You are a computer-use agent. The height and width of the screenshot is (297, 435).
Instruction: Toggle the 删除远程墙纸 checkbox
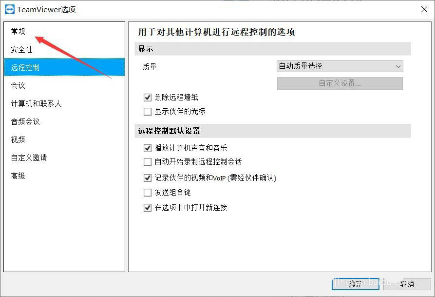(147, 98)
